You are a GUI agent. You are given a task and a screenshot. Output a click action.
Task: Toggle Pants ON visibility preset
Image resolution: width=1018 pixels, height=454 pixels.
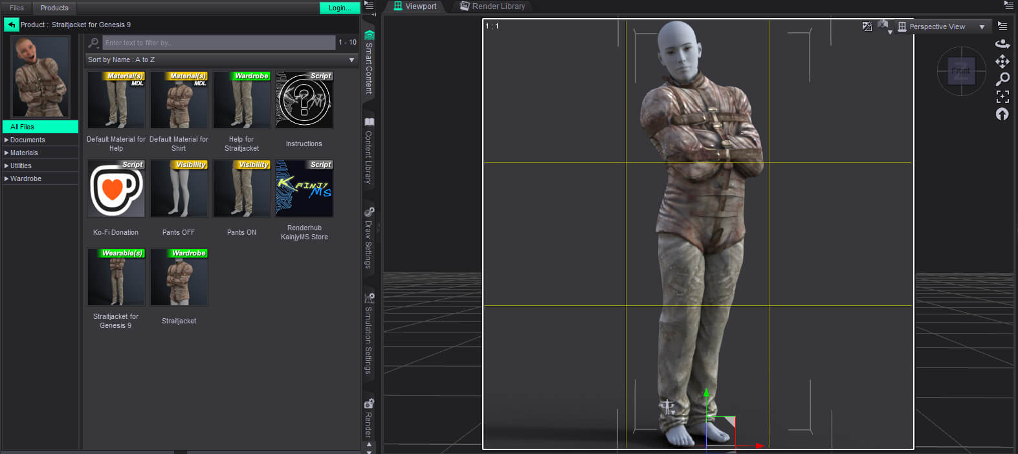coord(242,189)
